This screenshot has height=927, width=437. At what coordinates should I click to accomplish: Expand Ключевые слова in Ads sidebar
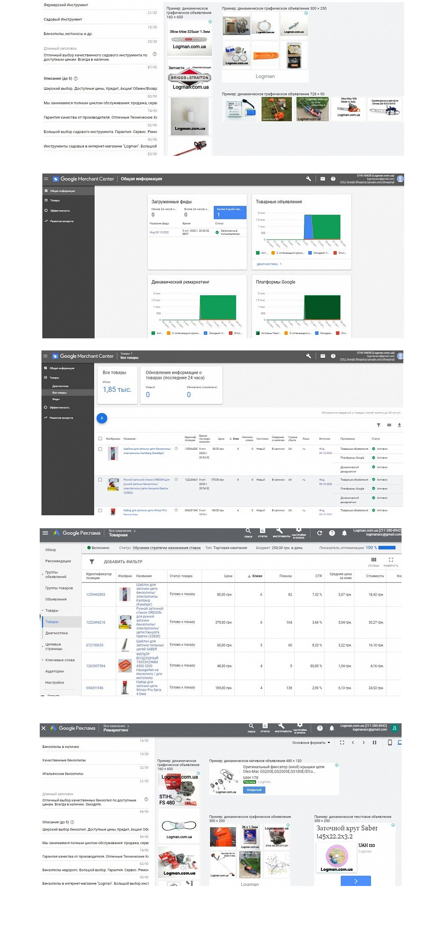43,660
